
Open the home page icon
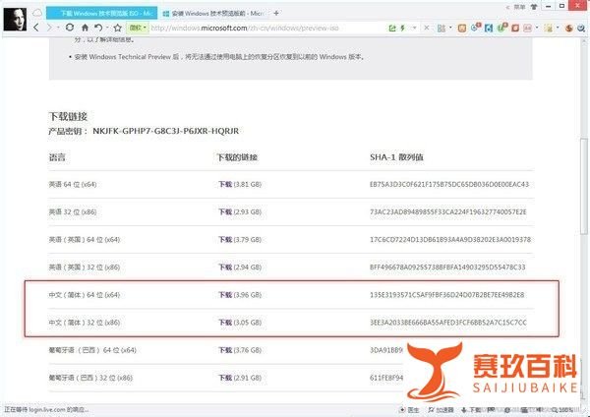(x=85, y=28)
